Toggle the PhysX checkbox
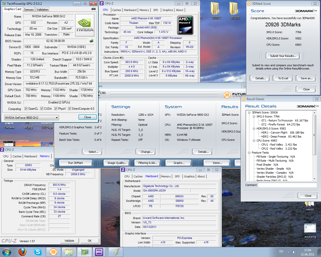321x257 pixels. pos(56,109)
